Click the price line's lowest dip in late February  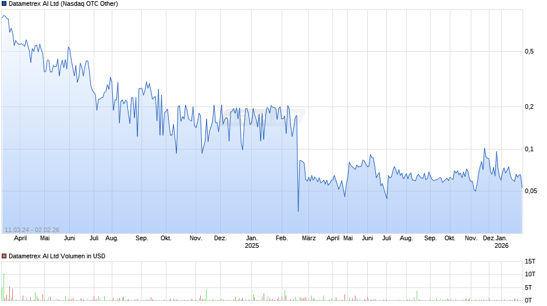[x=299, y=211]
